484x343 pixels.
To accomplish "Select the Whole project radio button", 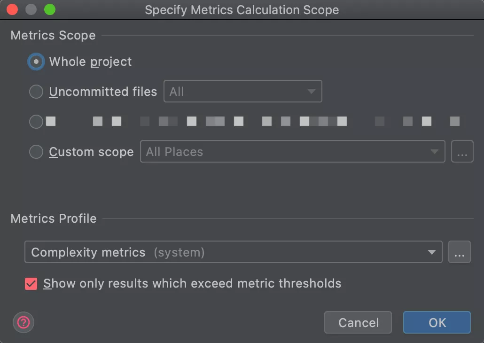I will (x=36, y=62).
